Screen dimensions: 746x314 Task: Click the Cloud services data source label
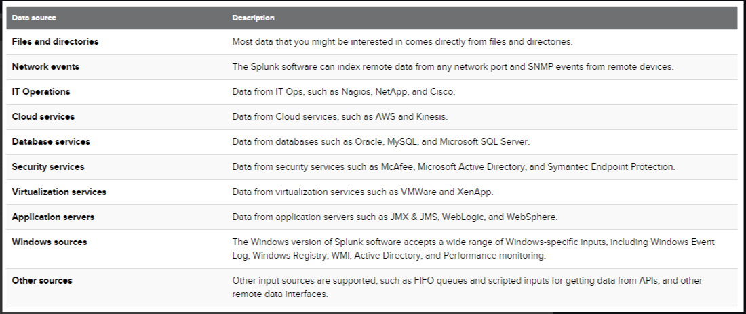[x=43, y=117]
